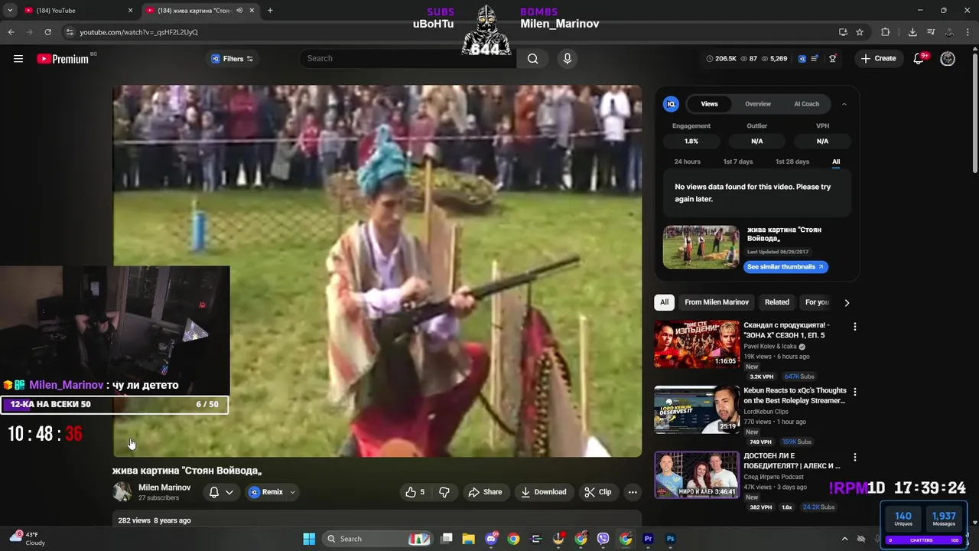Search YouTube with the magnifier button

click(532, 59)
